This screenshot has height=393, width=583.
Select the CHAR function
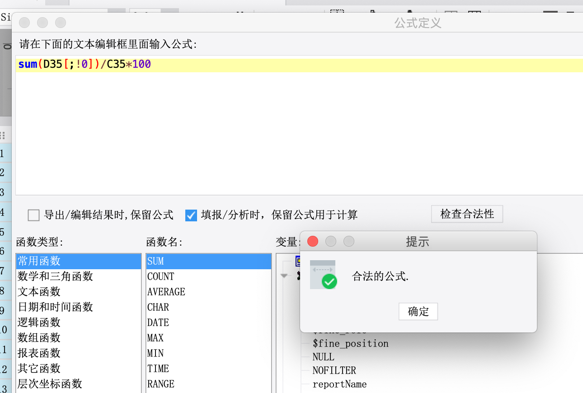coord(209,307)
